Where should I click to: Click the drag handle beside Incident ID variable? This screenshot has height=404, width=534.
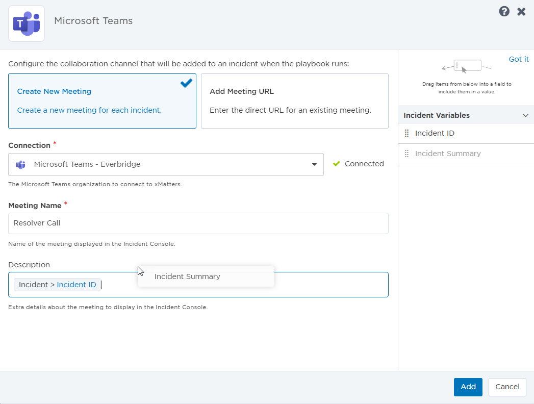tap(406, 133)
